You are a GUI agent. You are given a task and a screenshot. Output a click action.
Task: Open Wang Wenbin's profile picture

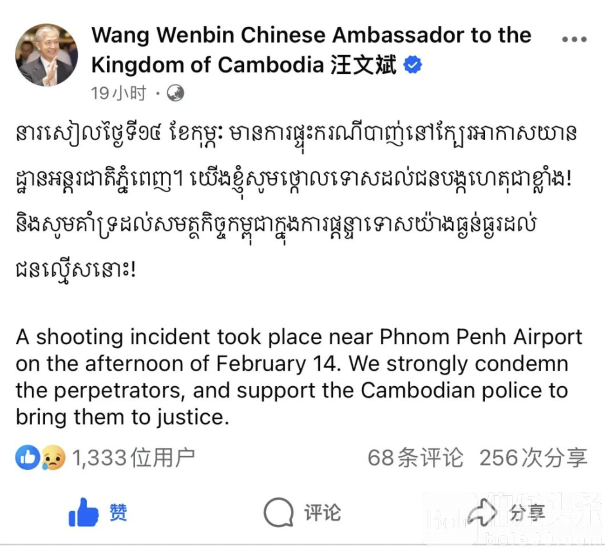pyautogui.click(x=47, y=55)
